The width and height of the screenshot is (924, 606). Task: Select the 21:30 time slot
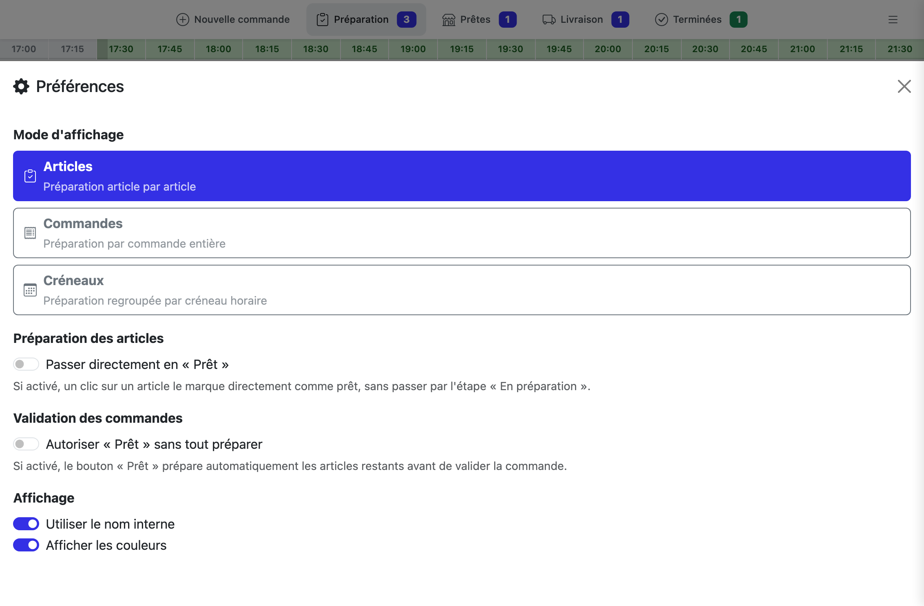900,49
